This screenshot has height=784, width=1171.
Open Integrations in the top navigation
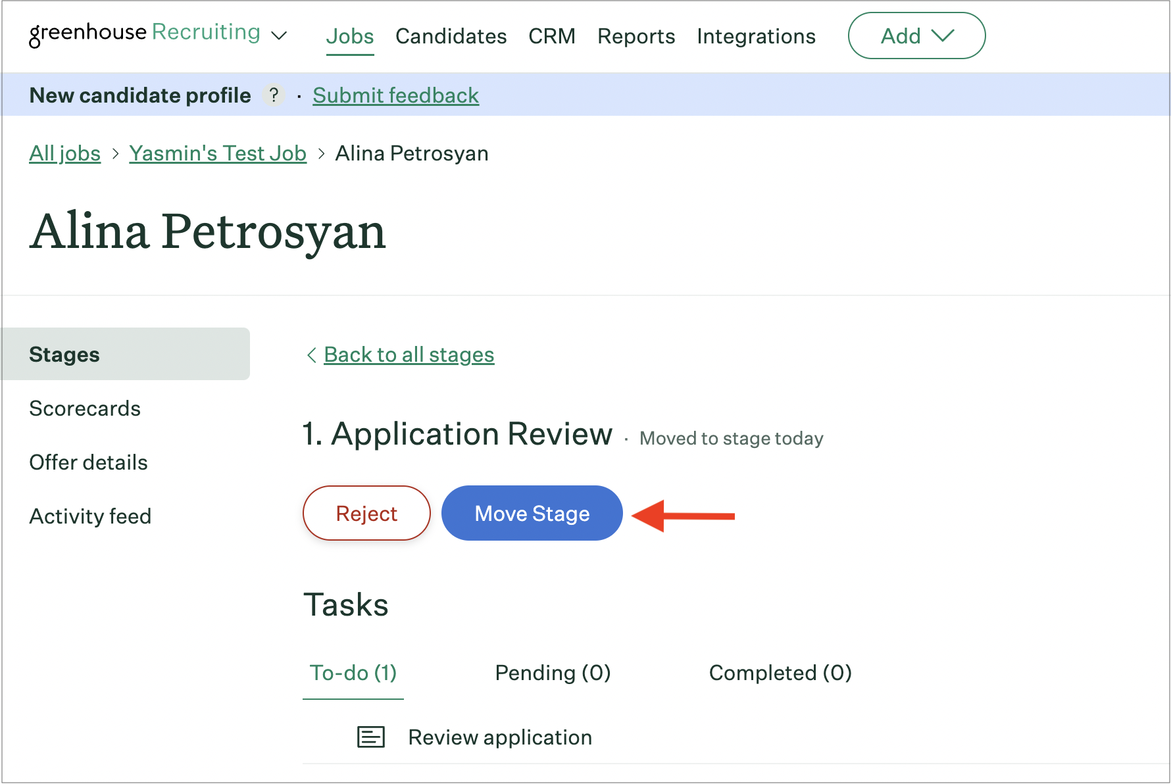click(x=757, y=36)
